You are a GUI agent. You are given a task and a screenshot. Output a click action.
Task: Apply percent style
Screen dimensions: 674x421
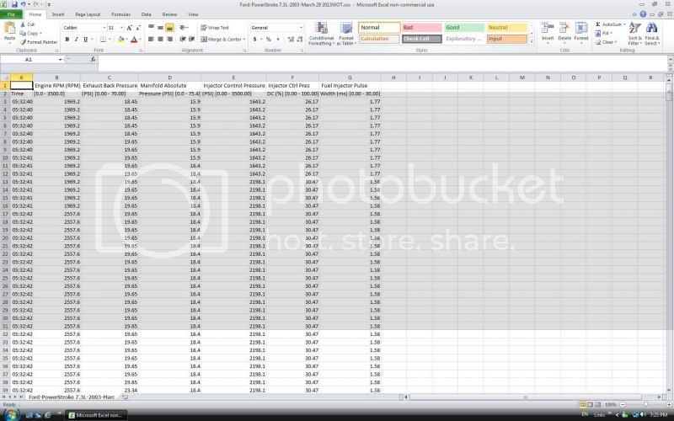[269, 39]
